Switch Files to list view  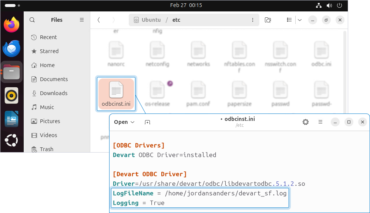point(289,20)
